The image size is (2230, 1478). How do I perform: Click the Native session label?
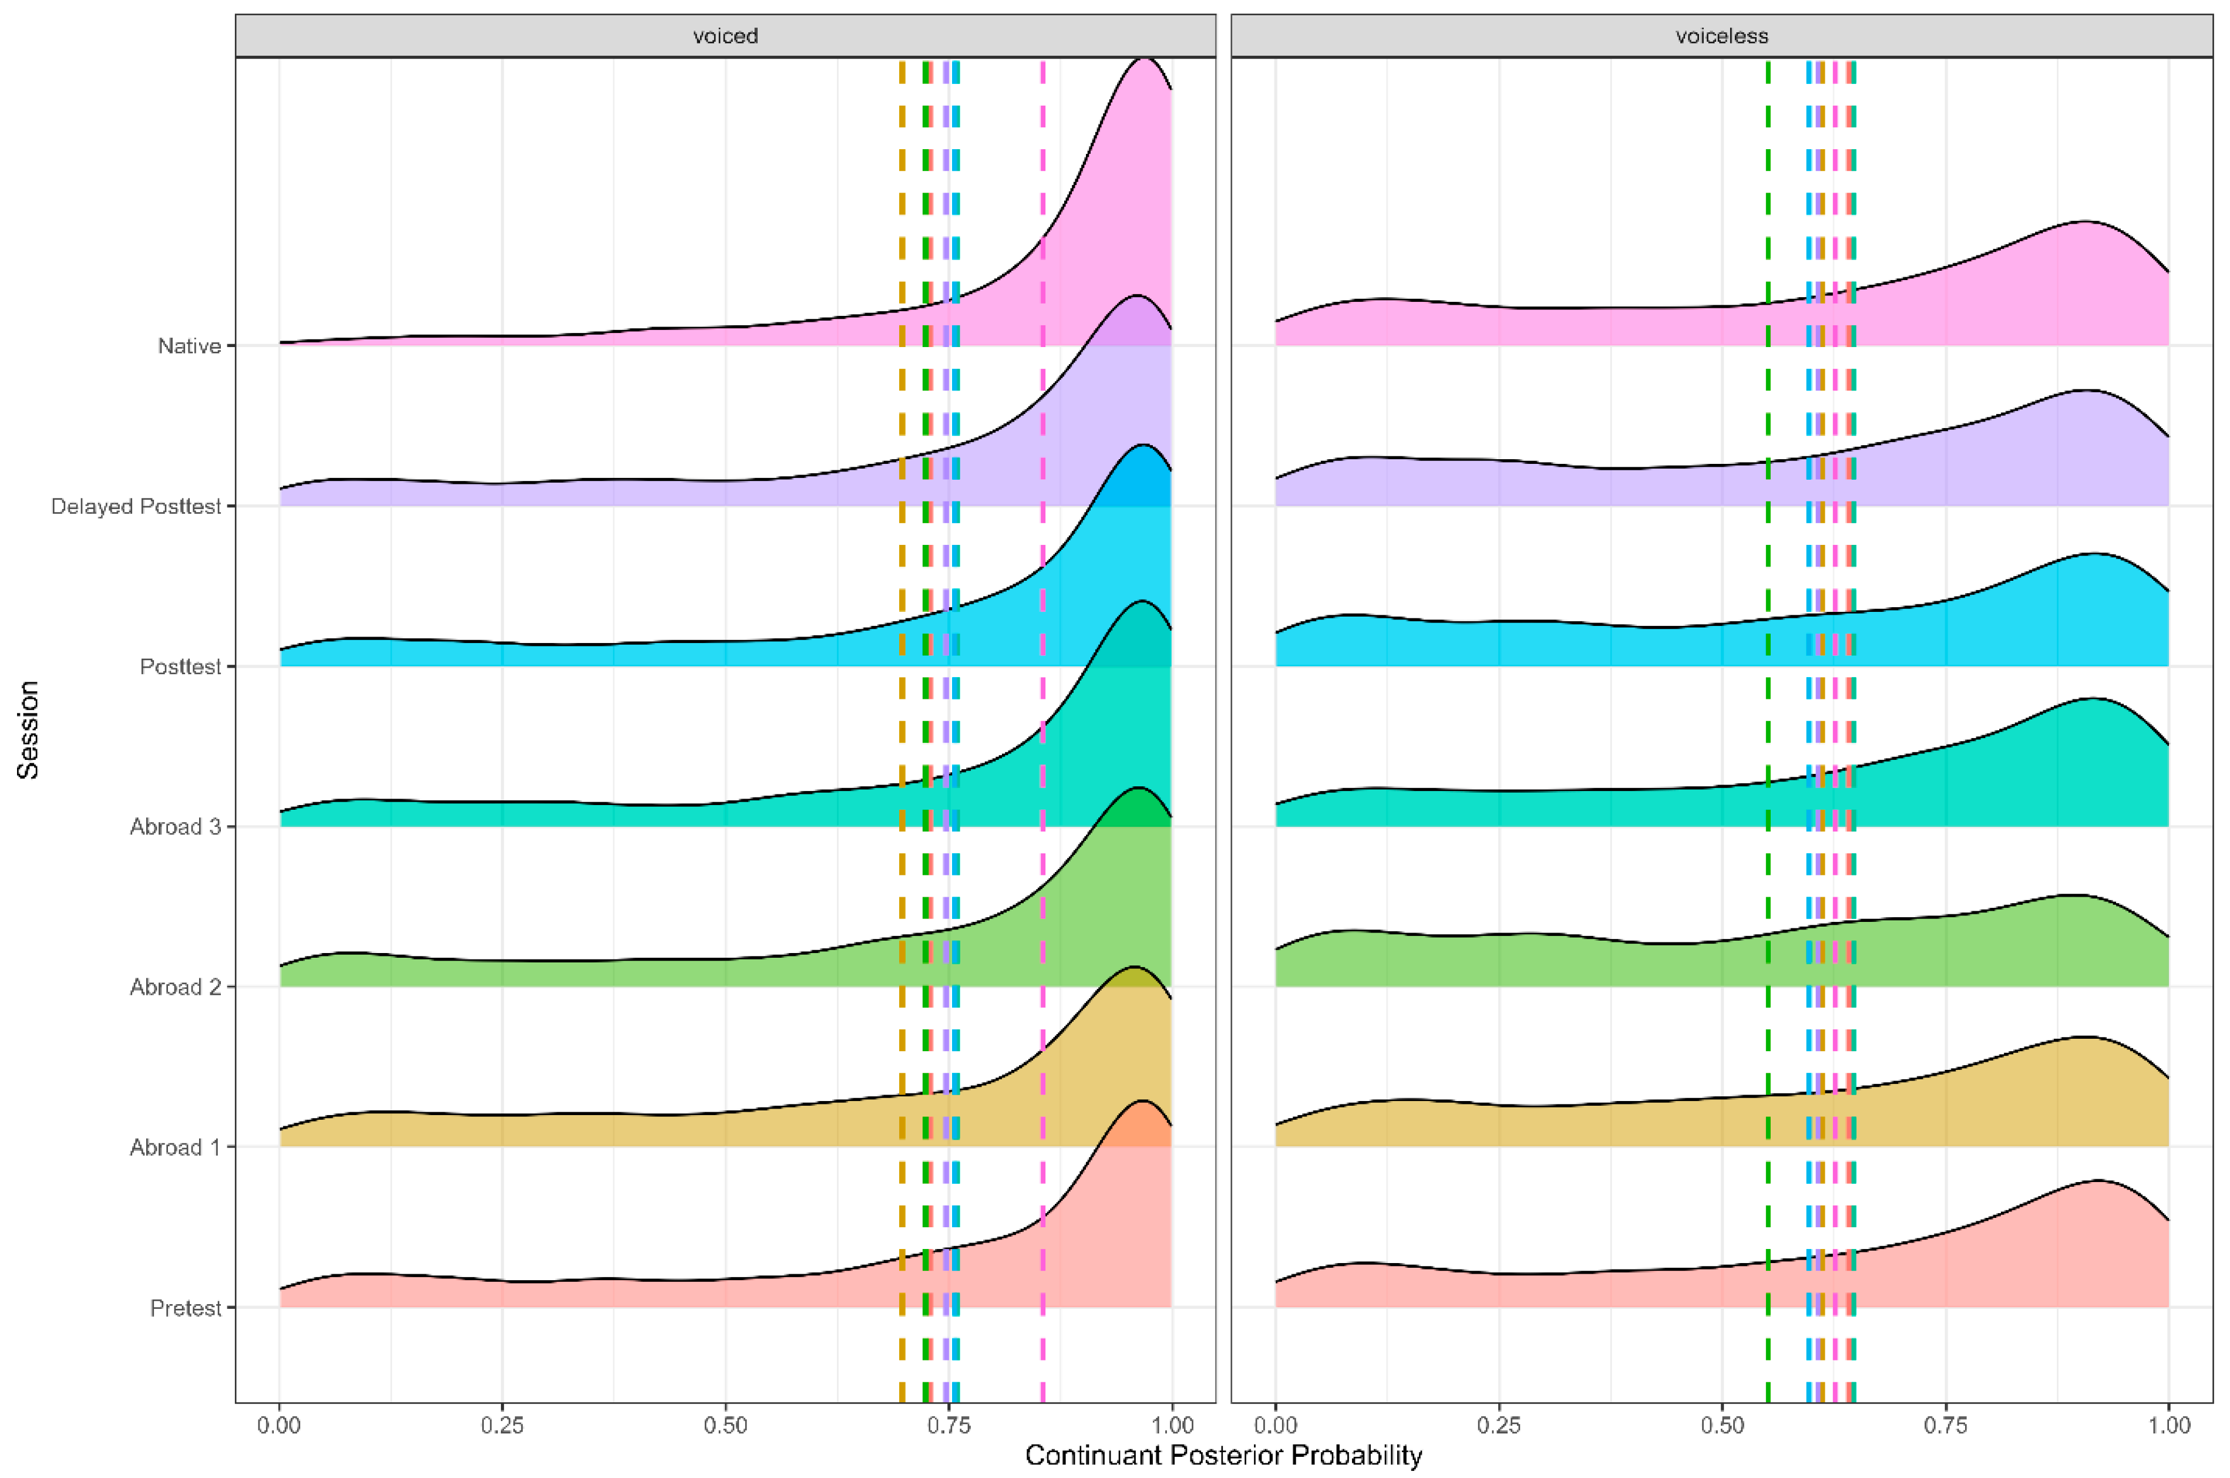coord(190,346)
